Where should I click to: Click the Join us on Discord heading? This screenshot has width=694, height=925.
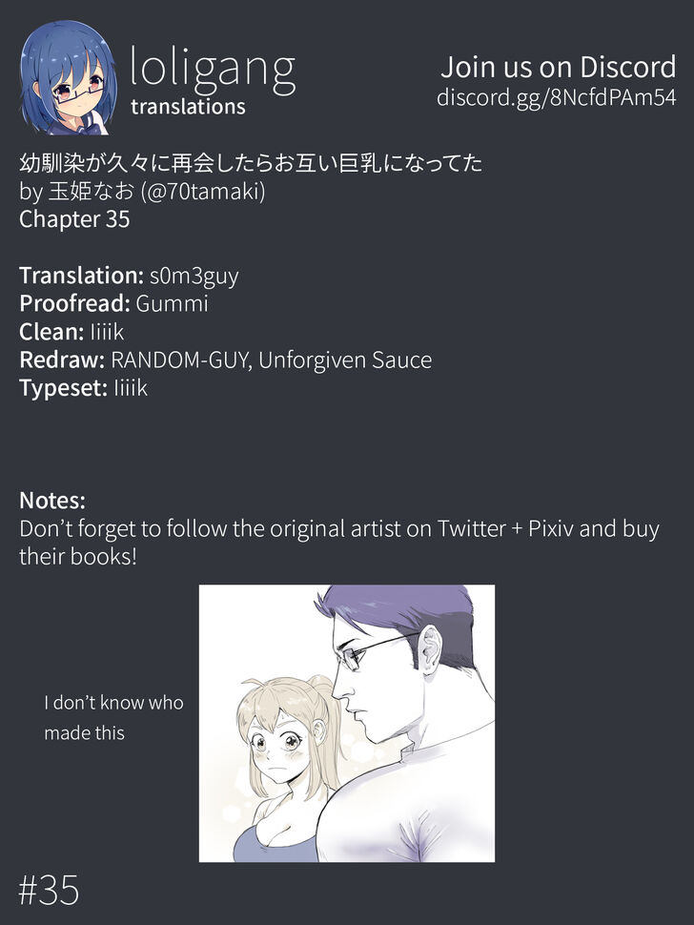coord(558,67)
